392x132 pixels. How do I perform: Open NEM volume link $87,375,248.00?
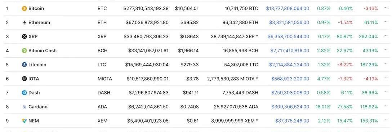[x=292, y=121]
